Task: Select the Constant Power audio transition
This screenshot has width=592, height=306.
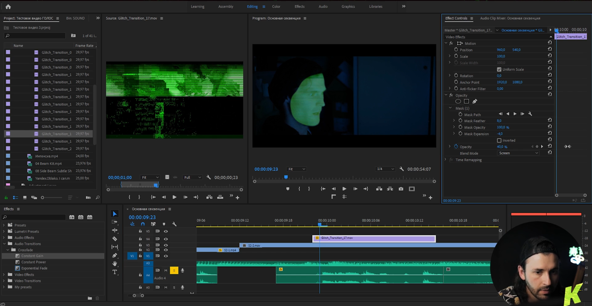Action: click(x=33, y=262)
